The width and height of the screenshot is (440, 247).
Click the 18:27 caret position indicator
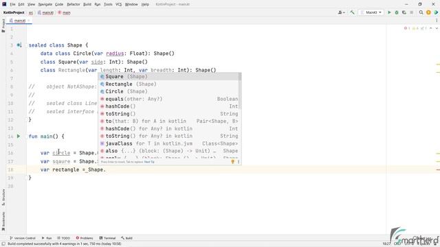pos(386,244)
